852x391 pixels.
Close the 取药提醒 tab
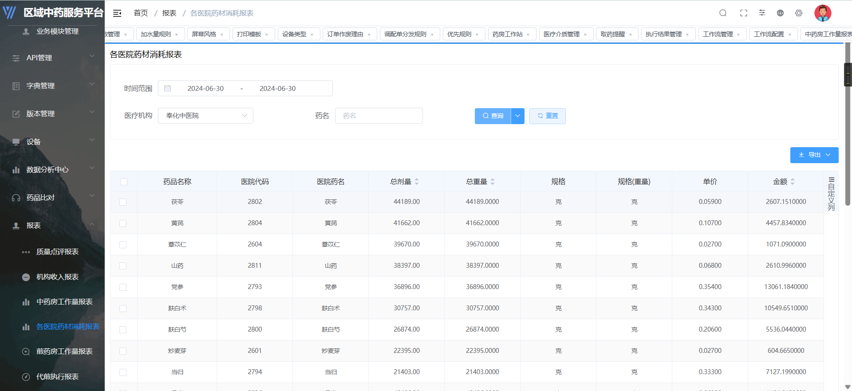click(x=630, y=35)
